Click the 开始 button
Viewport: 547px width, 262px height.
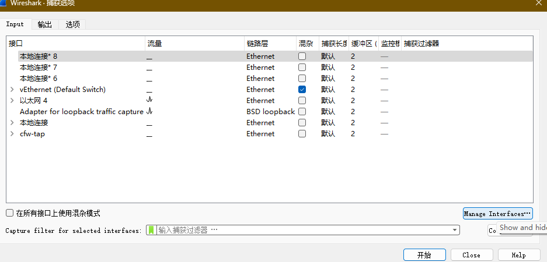pyautogui.click(x=424, y=255)
